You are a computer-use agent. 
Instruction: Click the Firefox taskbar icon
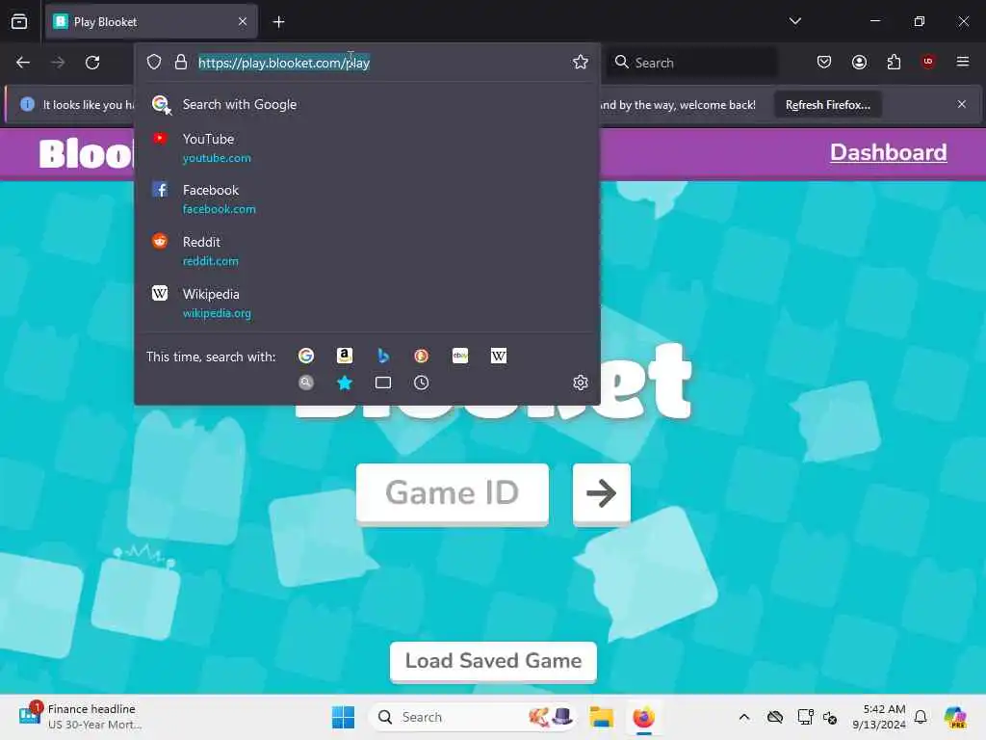coord(644,717)
